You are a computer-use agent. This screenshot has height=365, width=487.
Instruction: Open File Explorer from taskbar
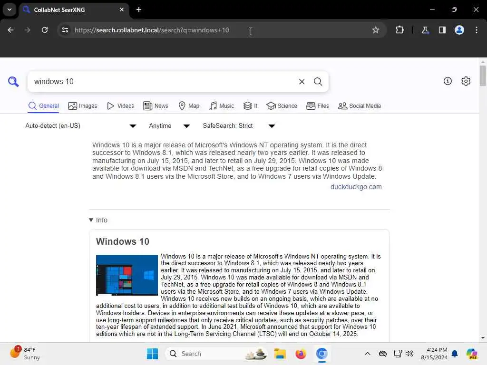click(280, 354)
